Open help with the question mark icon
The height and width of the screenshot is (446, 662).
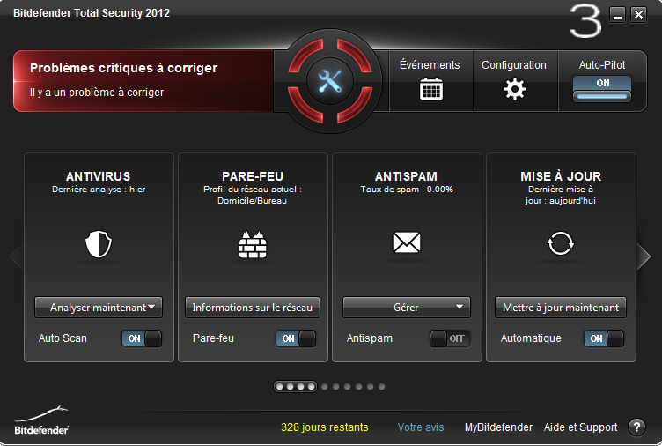click(636, 427)
